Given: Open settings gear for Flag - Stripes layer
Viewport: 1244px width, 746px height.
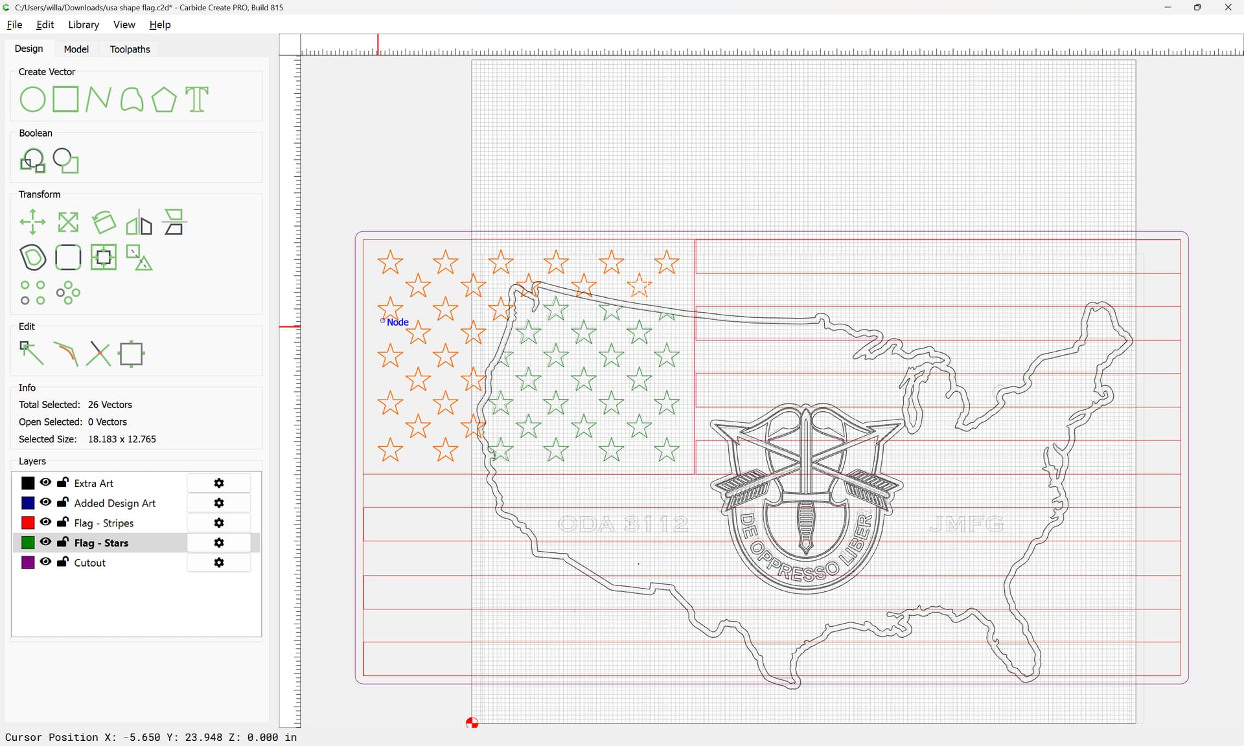Looking at the screenshot, I should 219,523.
